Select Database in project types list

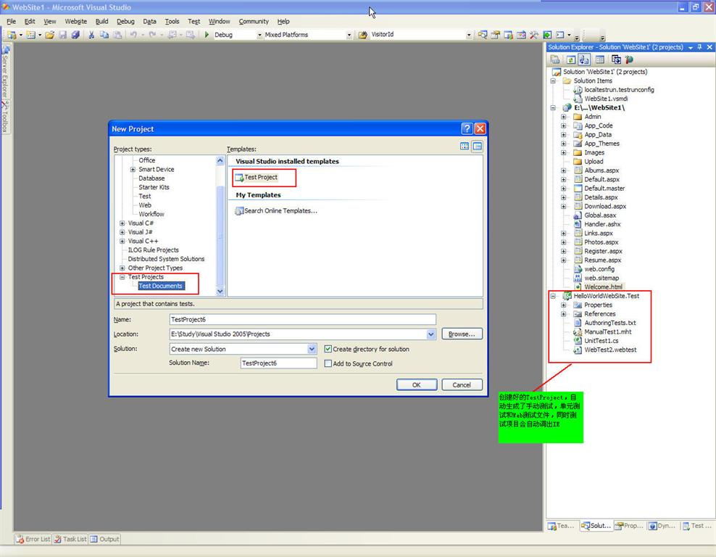[x=151, y=178]
